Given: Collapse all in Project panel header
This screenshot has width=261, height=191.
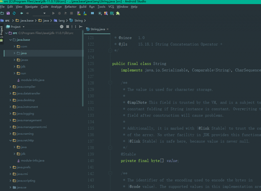Looking at the screenshot, I should 68,27.
